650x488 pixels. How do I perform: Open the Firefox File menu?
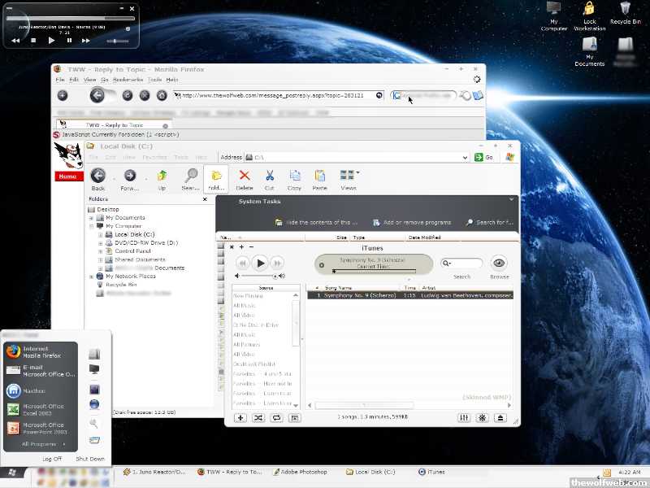(x=60, y=79)
